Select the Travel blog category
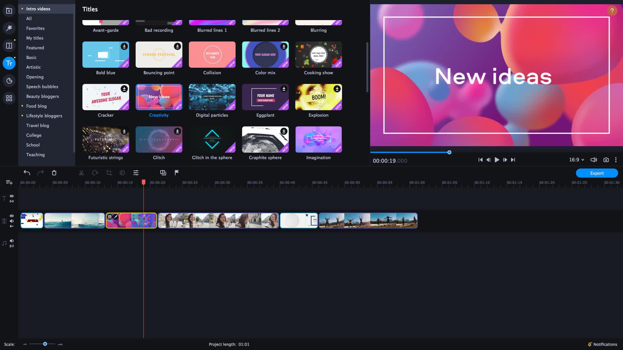The image size is (623, 350). 38,125
